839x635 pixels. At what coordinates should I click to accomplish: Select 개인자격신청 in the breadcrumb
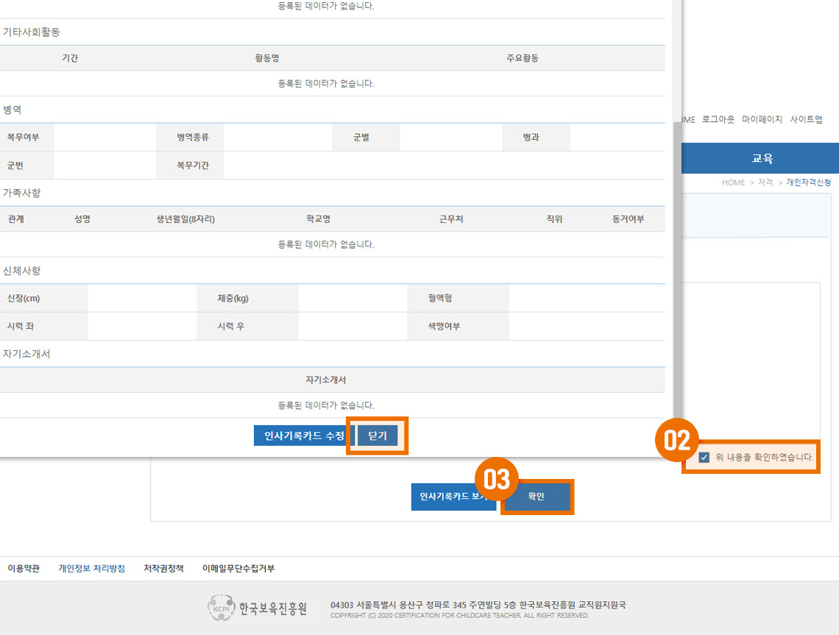pyautogui.click(x=808, y=182)
